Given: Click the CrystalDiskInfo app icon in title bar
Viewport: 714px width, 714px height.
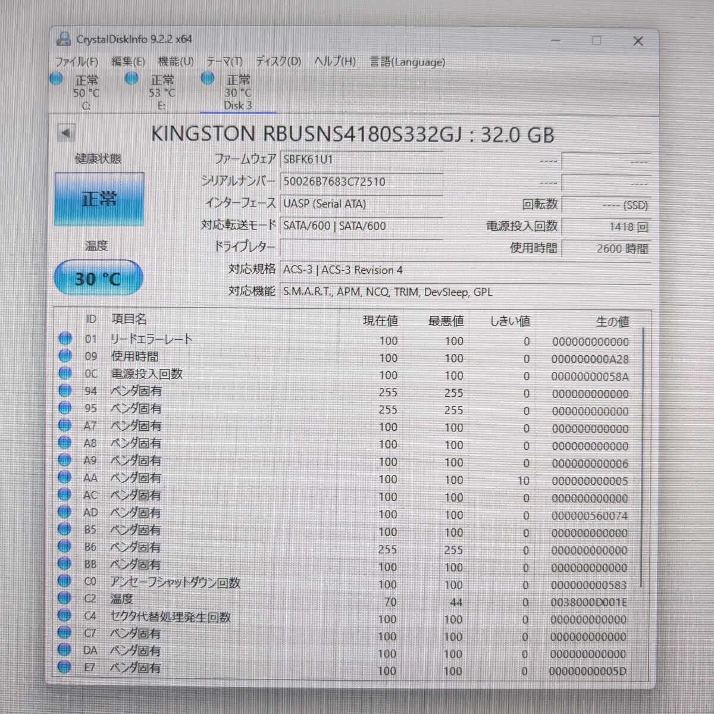Looking at the screenshot, I should tap(63, 39).
